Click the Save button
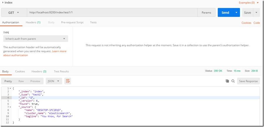The image size is (264, 127). (248, 13)
